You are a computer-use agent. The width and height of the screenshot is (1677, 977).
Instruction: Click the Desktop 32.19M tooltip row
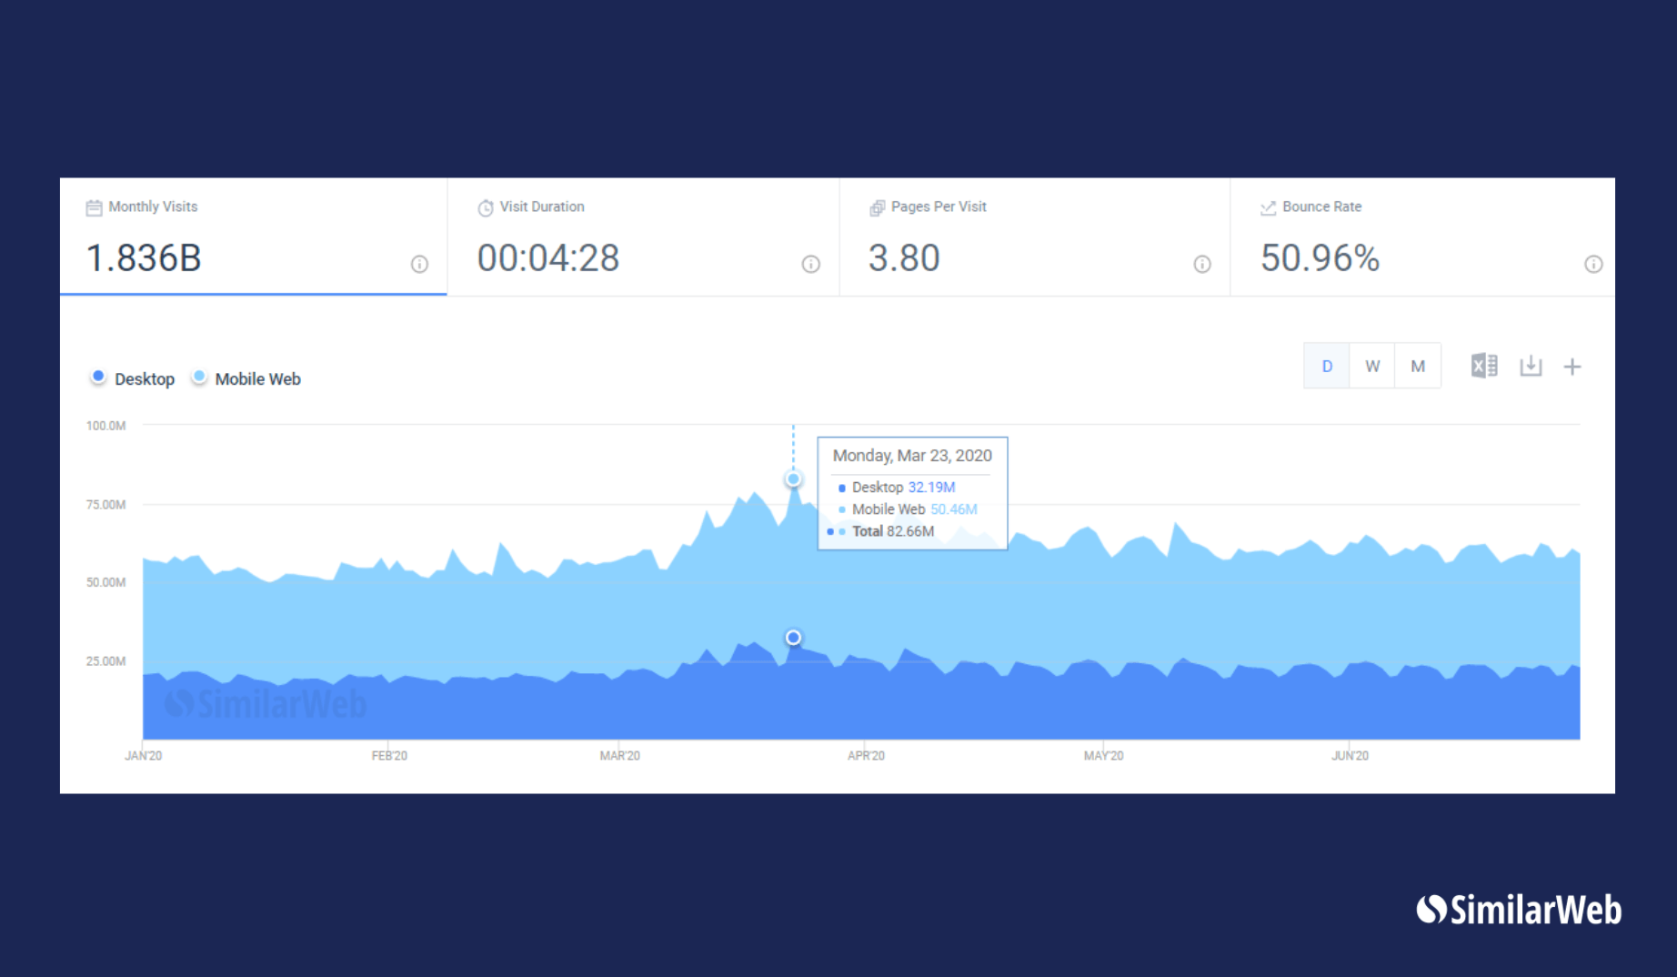pyautogui.click(x=897, y=488)
